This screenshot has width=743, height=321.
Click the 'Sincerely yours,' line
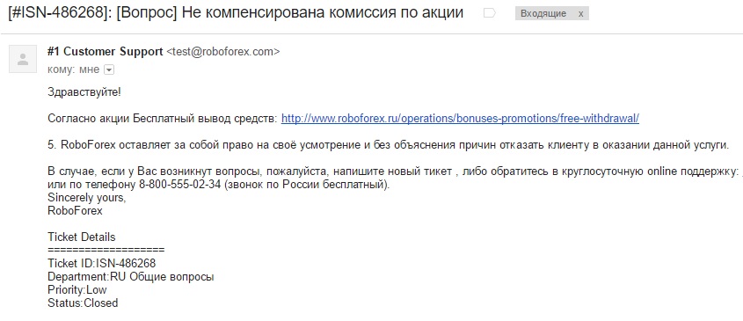[87, 198]
